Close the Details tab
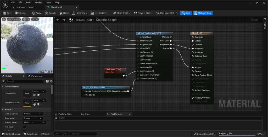Viewport: 268px width, 137px height. (24, 76)
